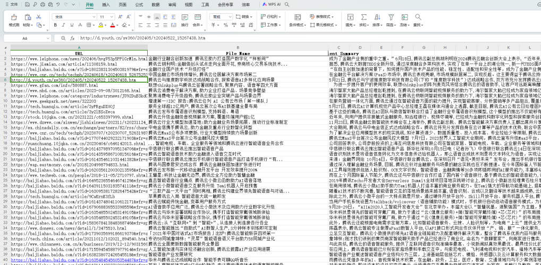Select column B header
This screenshot has height=265, width=541.
point(238,48)
